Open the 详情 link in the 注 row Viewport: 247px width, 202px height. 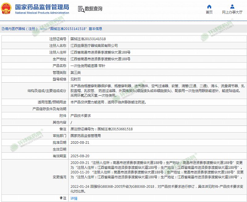click(x=74, y=198)
